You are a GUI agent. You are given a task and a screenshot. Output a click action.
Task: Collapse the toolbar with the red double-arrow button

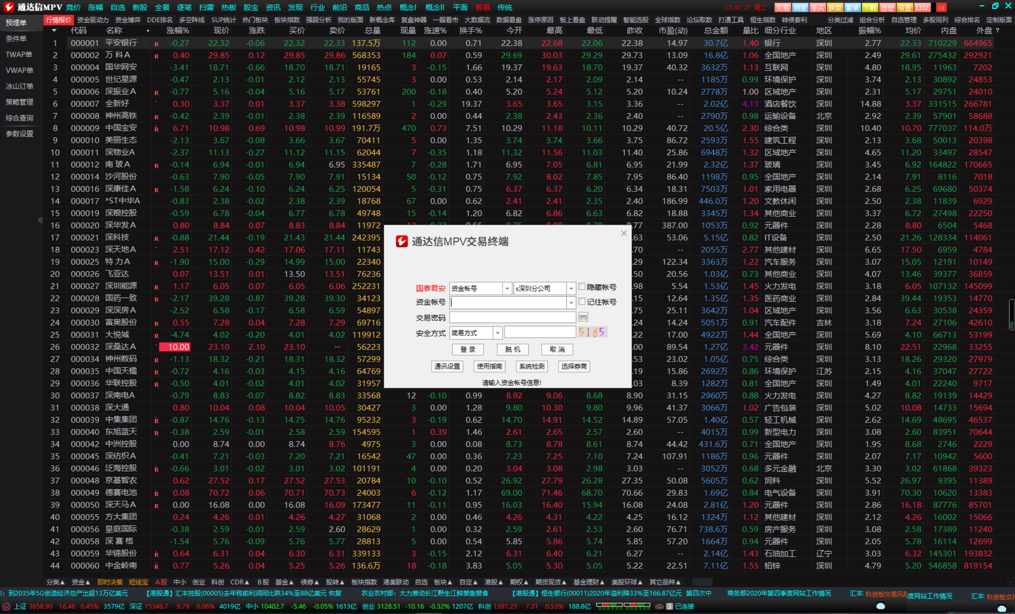941,7
